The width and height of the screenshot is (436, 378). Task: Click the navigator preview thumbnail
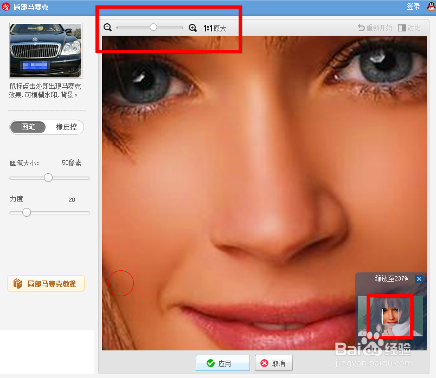click(390, 316)
